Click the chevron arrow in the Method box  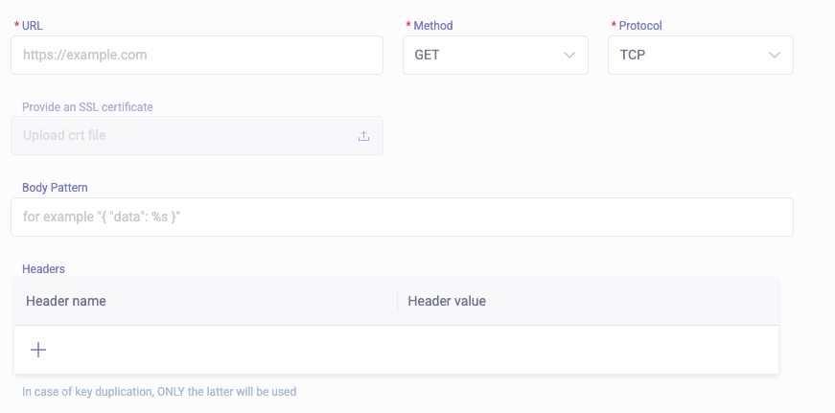[569, 56]
